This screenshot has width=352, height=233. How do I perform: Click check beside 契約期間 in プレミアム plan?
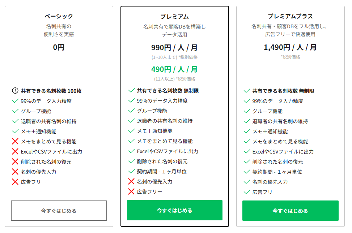pyautogui.click(x=131, y=171)
